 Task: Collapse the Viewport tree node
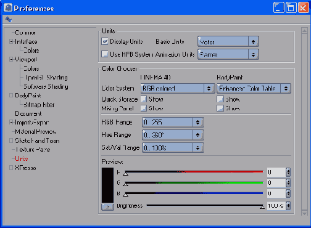click(x=11, y=59)
